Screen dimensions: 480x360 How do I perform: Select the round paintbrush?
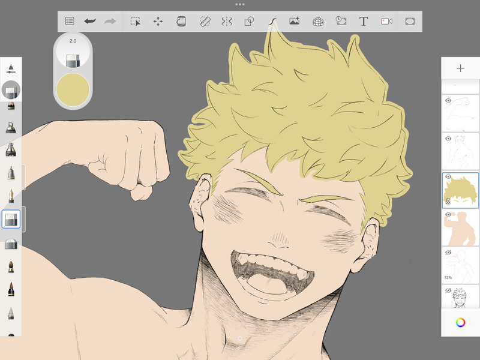click(x=11, y=266)
